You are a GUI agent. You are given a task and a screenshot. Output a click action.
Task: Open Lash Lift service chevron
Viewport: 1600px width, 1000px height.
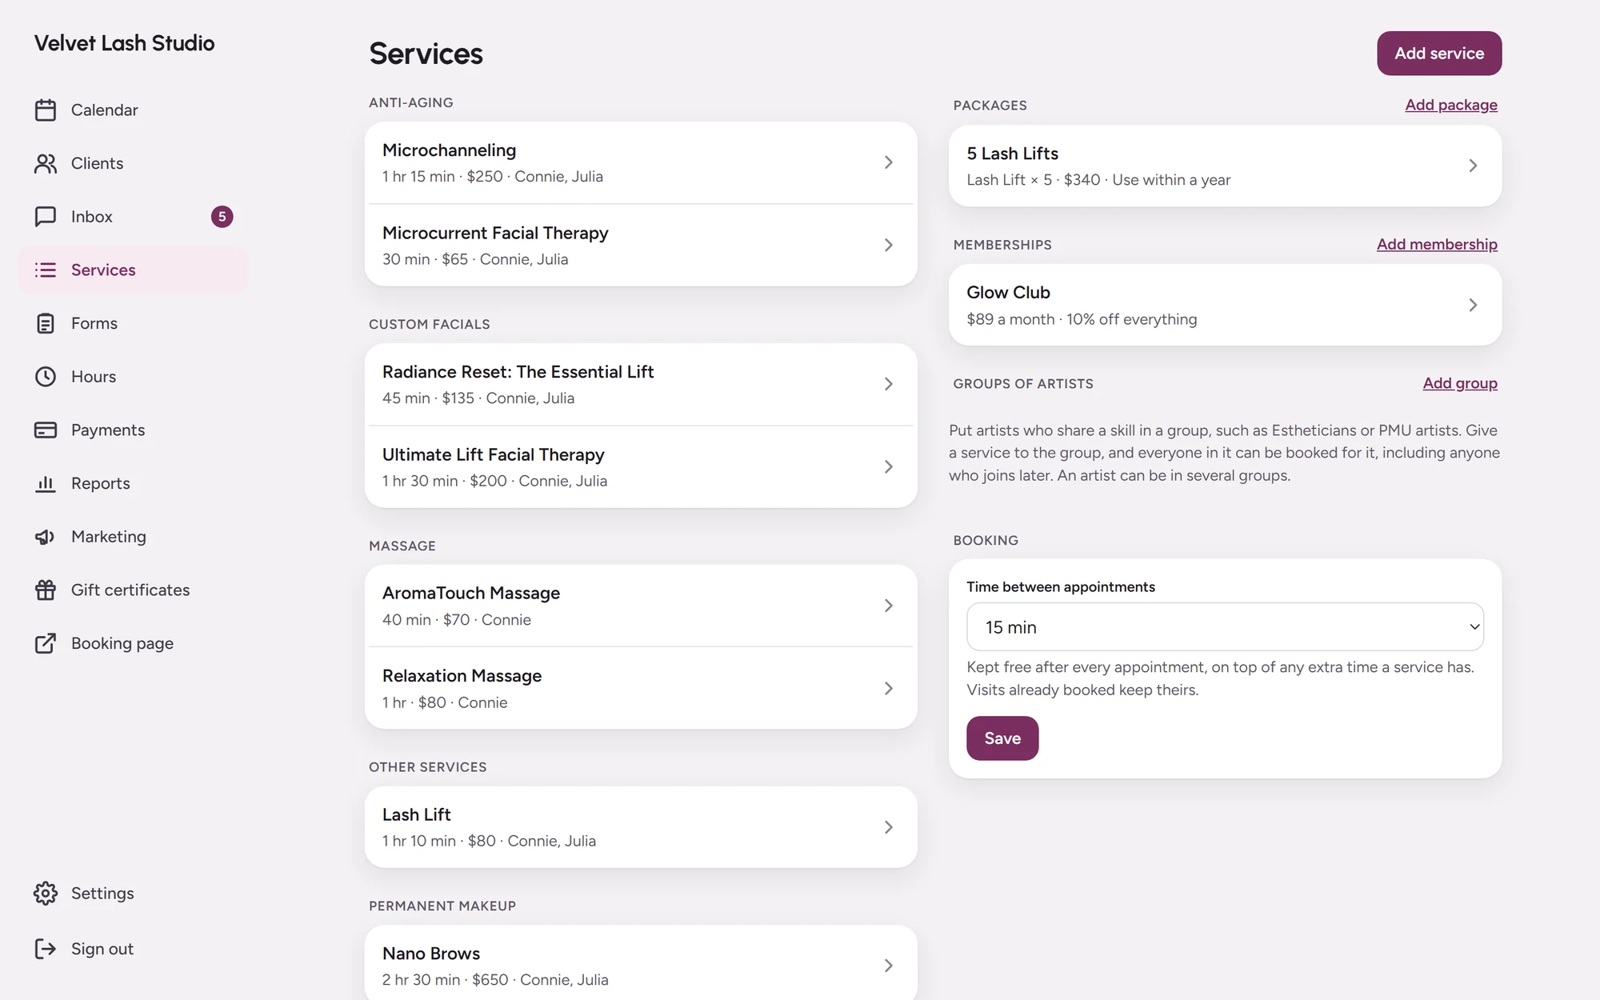point(888,827)
